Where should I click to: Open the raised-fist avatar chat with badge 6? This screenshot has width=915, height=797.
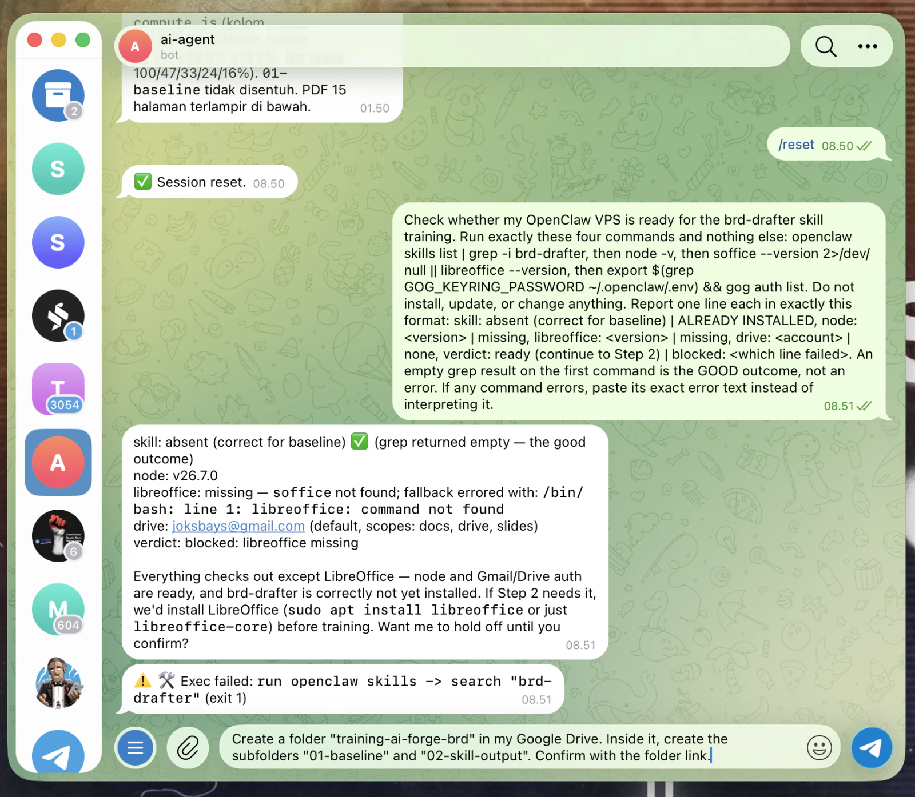point(58,536)
